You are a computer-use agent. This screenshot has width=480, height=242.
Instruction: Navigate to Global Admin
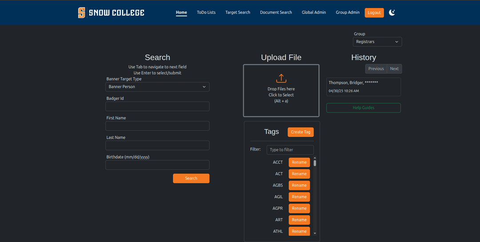click(314, 12)
